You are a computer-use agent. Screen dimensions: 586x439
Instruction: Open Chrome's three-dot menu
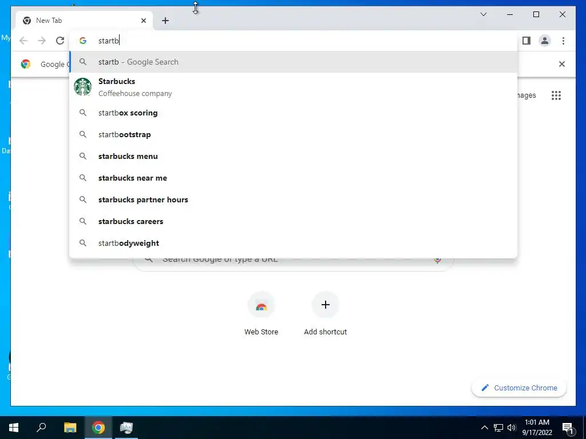click(x=563, y=41)
